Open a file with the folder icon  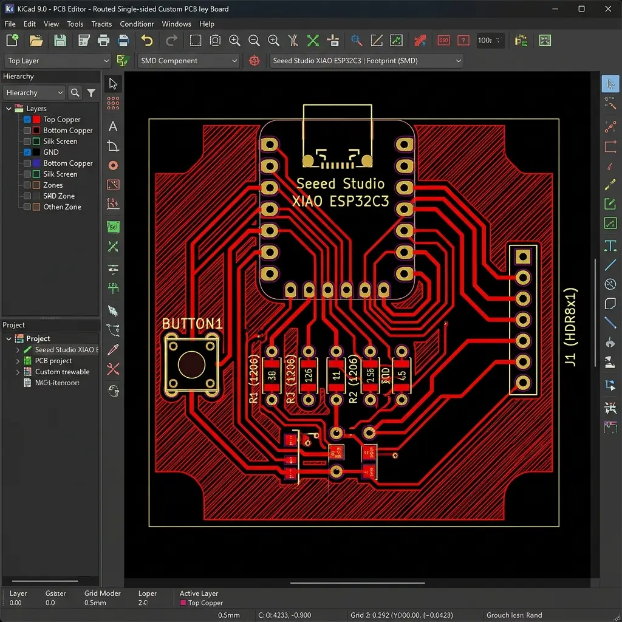(36, 41)
